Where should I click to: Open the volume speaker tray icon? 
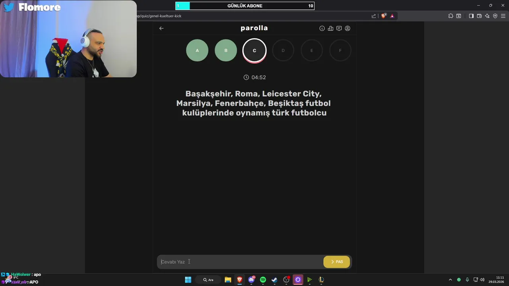(482, 280)
